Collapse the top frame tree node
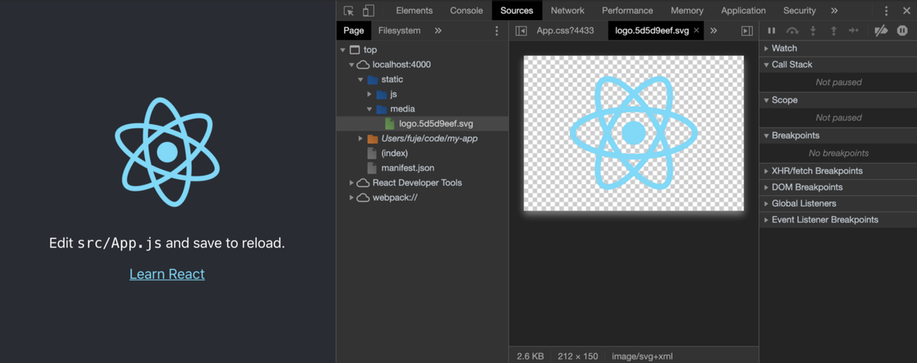The width and height of the screenshot is (917, 363). pos(343,50)
